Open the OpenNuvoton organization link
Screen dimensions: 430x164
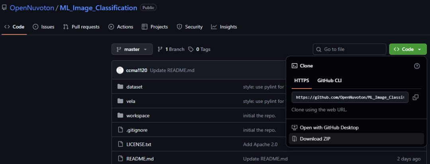[32, 8]
